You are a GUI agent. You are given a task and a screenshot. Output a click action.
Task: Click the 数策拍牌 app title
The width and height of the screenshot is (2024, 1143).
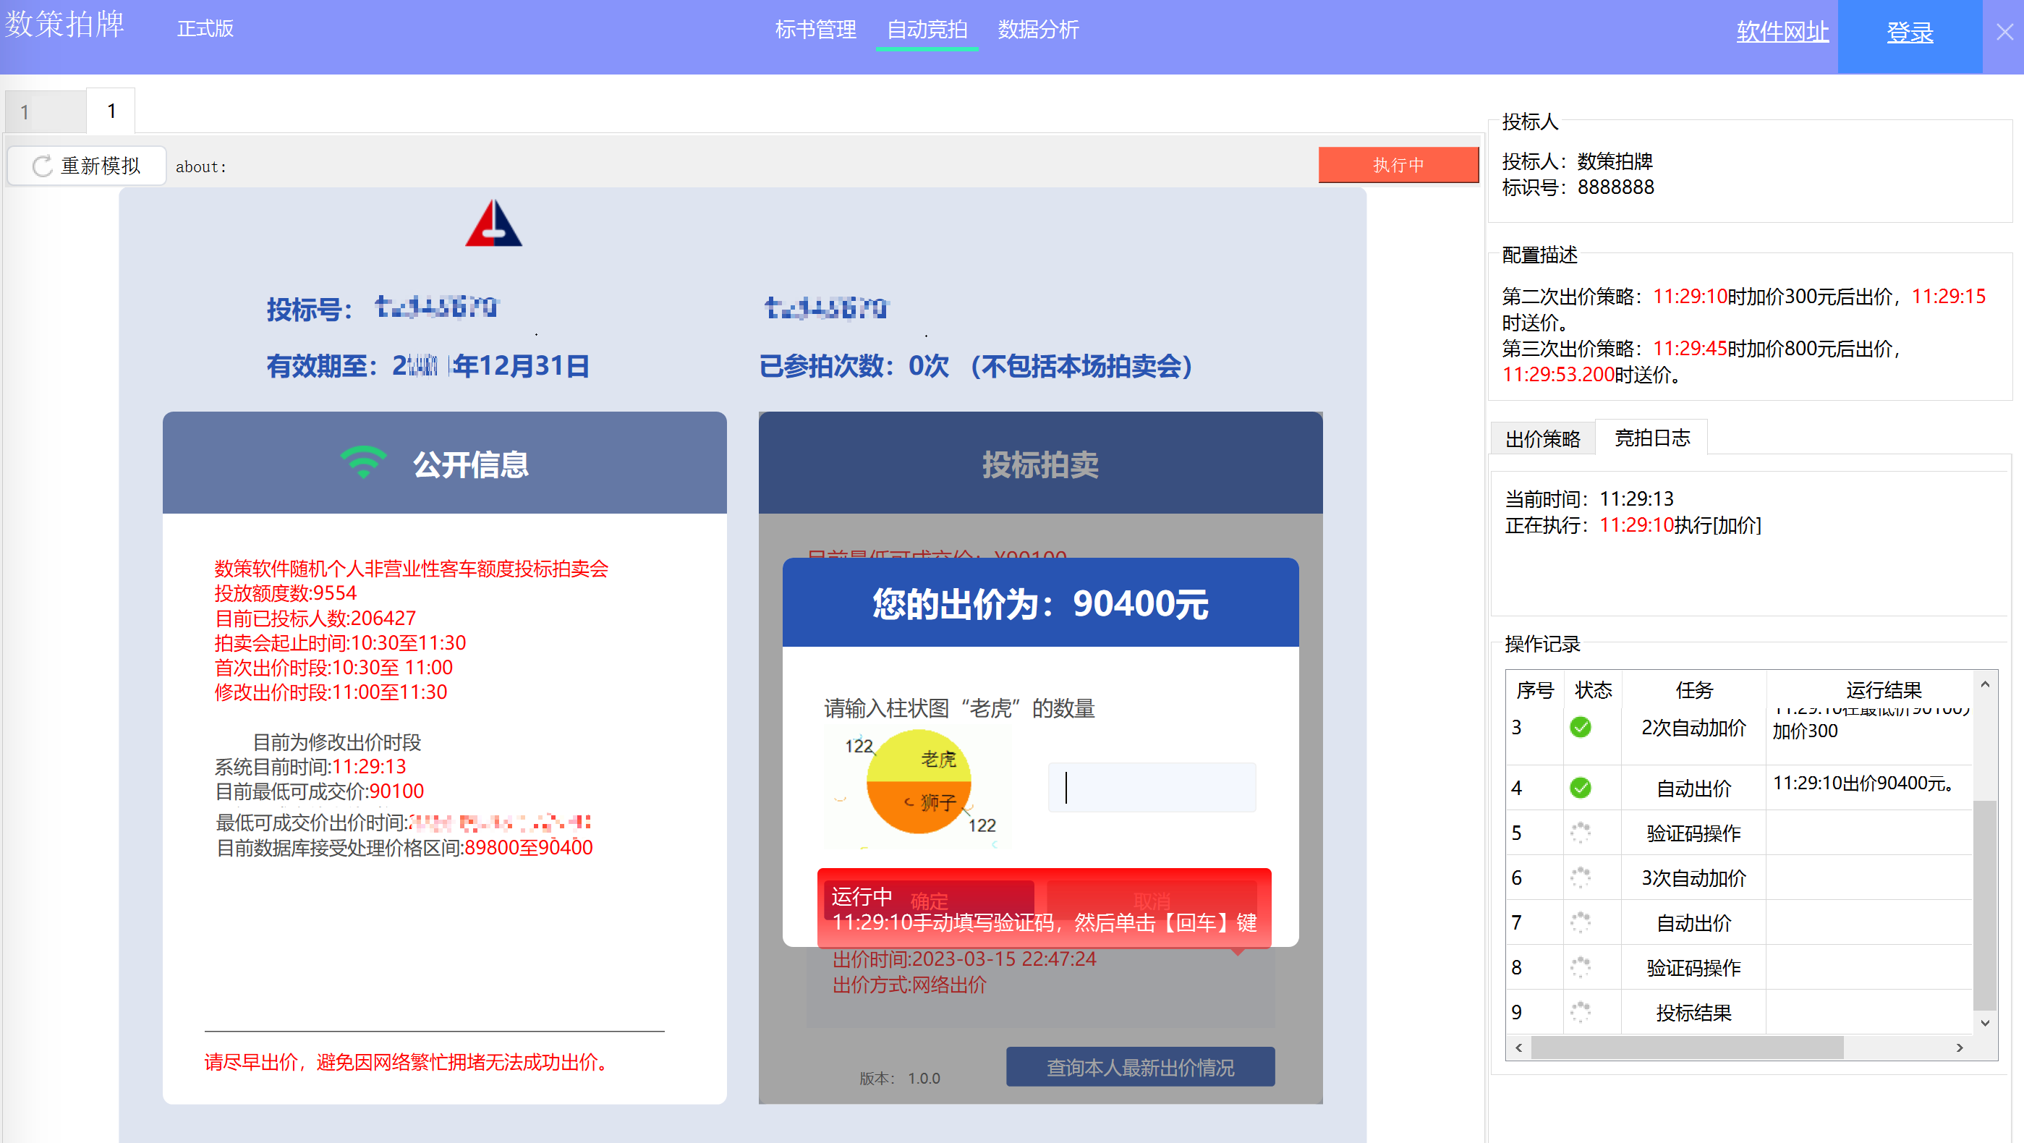point(64,24)
